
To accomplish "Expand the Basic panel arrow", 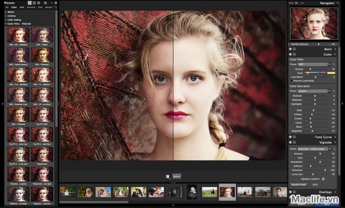I will pyautogui.click(x=335, y=49).
